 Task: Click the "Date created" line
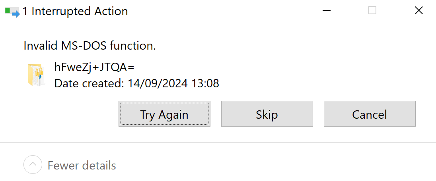click(x=136, y=83)
